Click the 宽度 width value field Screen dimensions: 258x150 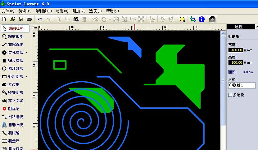[x=235, y=50]
